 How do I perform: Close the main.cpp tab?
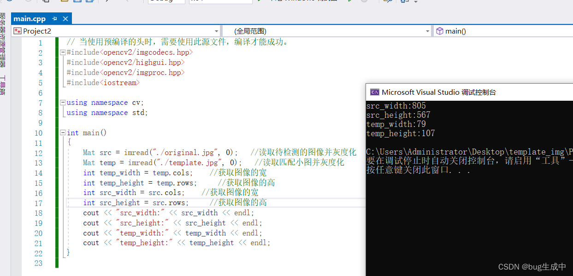pos(65,19)
